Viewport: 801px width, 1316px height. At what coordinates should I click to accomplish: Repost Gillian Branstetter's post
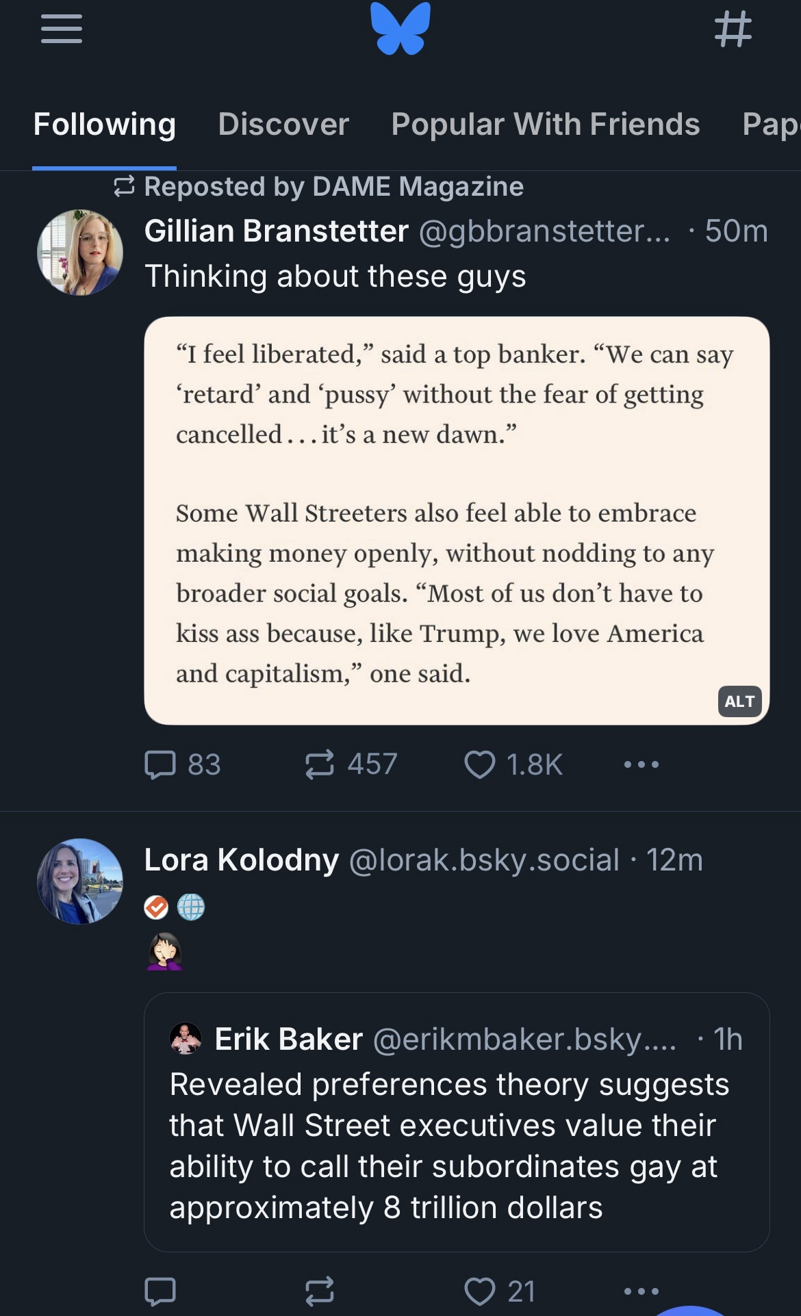pos(320,764)
